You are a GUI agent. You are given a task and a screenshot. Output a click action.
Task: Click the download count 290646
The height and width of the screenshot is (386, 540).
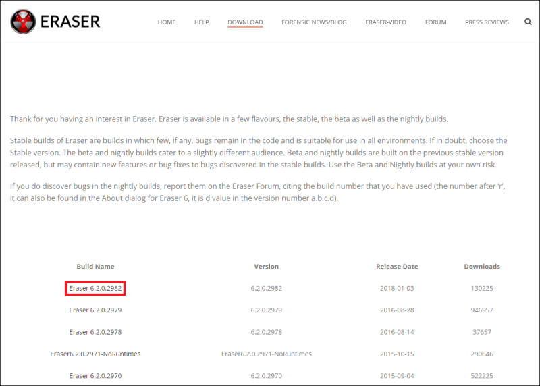[482, 354]
